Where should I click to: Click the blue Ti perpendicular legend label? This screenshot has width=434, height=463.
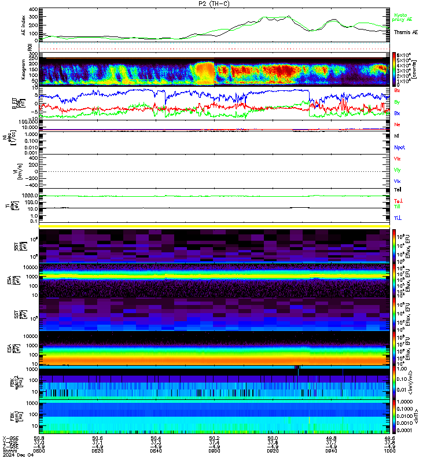click(x=398, y=218)
